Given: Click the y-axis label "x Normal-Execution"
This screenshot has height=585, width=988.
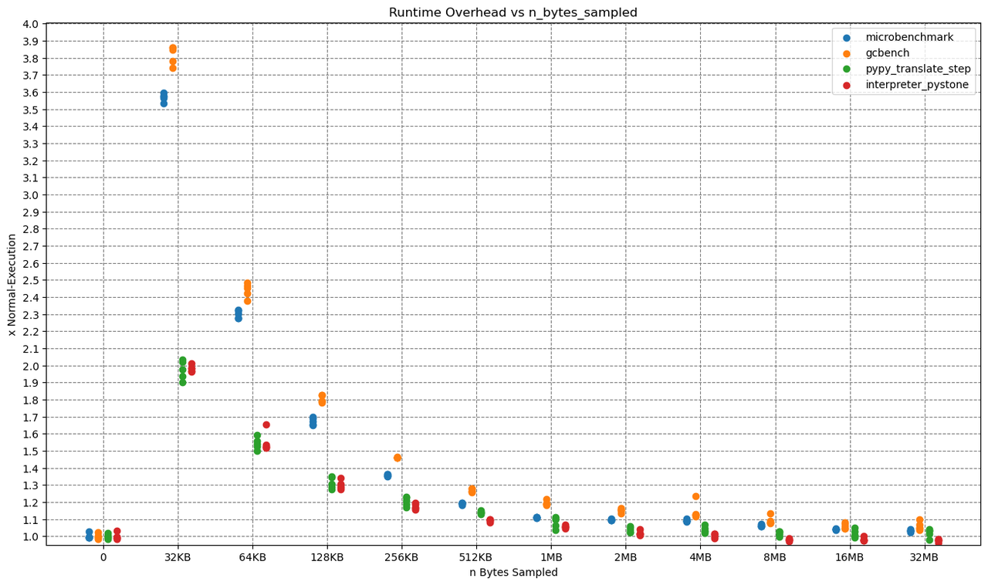Looking at the screenshot, I should click(x=12, y=285).
